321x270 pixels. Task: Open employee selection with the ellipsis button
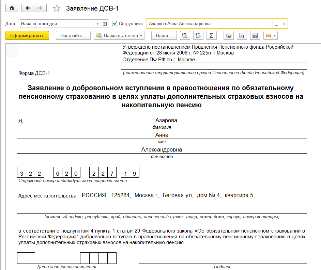(x=277, y=24)
